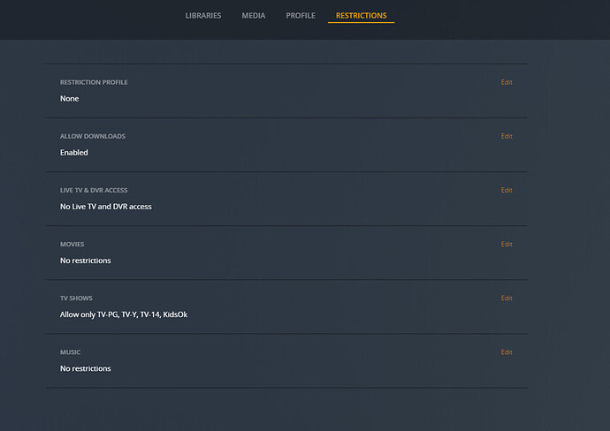Viewport: 610px width, 431px height.
Task: Go to the Profile tab
Action: tap(301, 16)
